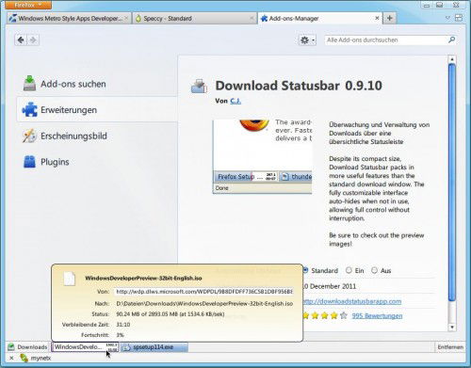Viewport: 471px width, 368px height.
Task: Click the back arrow navigation button
Action: pyautogui.click(x=21, y=40)
